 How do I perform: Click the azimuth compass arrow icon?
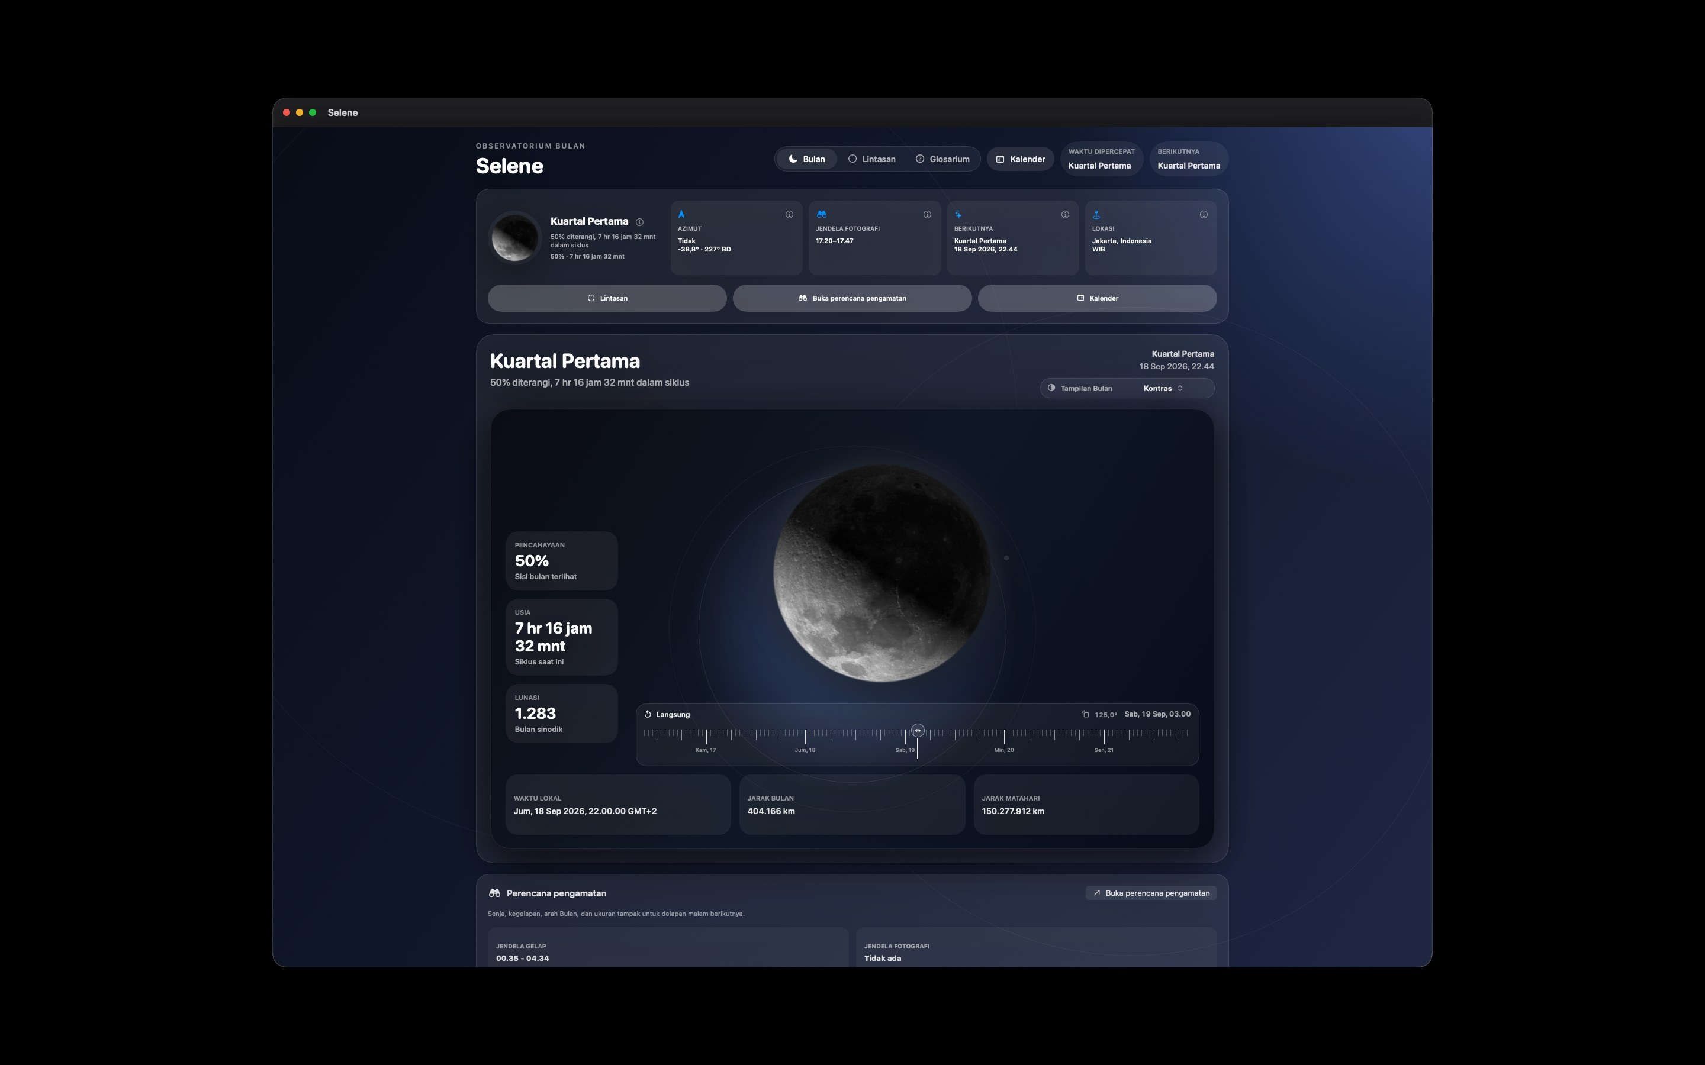681,214
